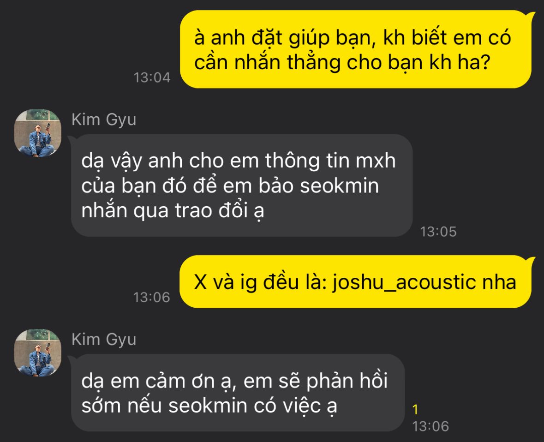
Task: Select the gray message asking for 'thông tin mxh'
Action: [x=241, y=185]
